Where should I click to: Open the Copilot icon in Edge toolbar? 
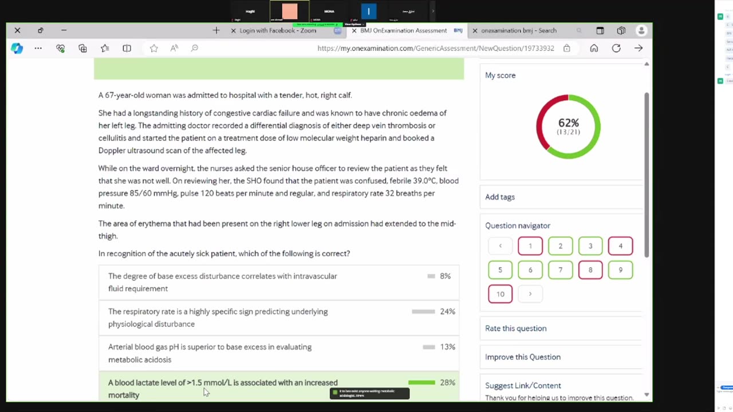[17, 48]
